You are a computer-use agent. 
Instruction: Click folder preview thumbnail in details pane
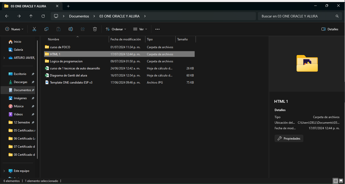coord(307,64)
